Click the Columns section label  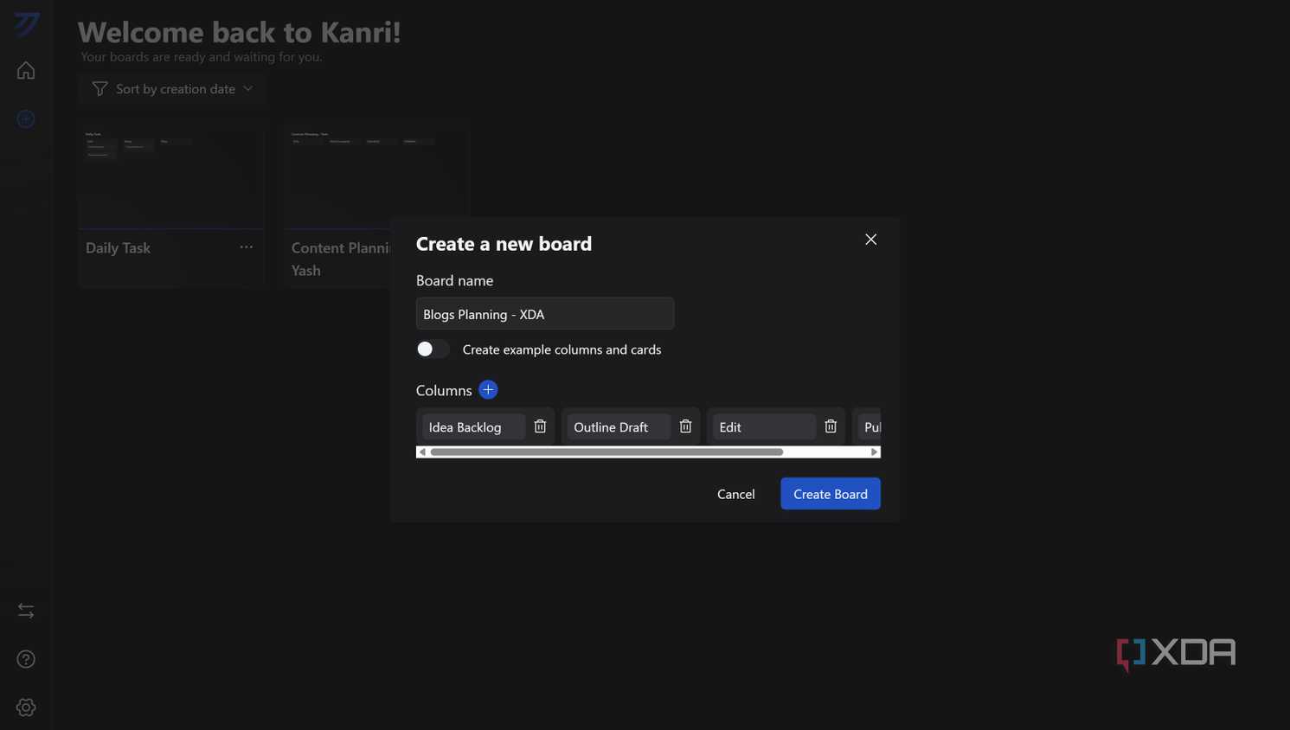[x=444, y=390]
